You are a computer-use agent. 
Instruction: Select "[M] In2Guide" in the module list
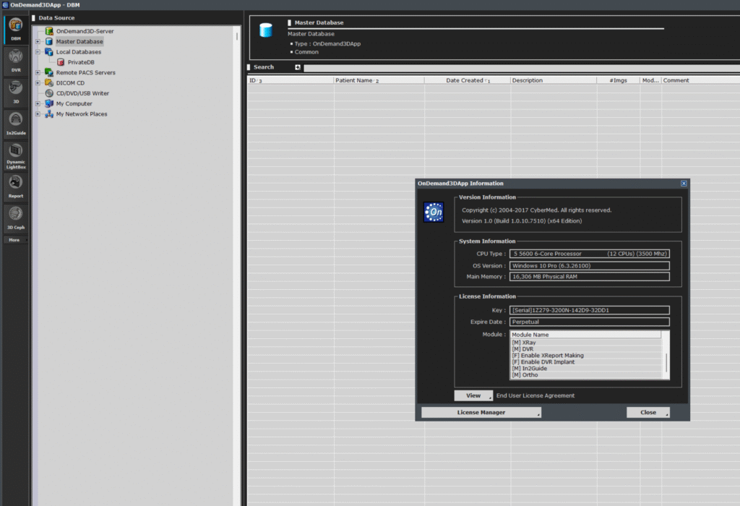(x=530, y=369)
